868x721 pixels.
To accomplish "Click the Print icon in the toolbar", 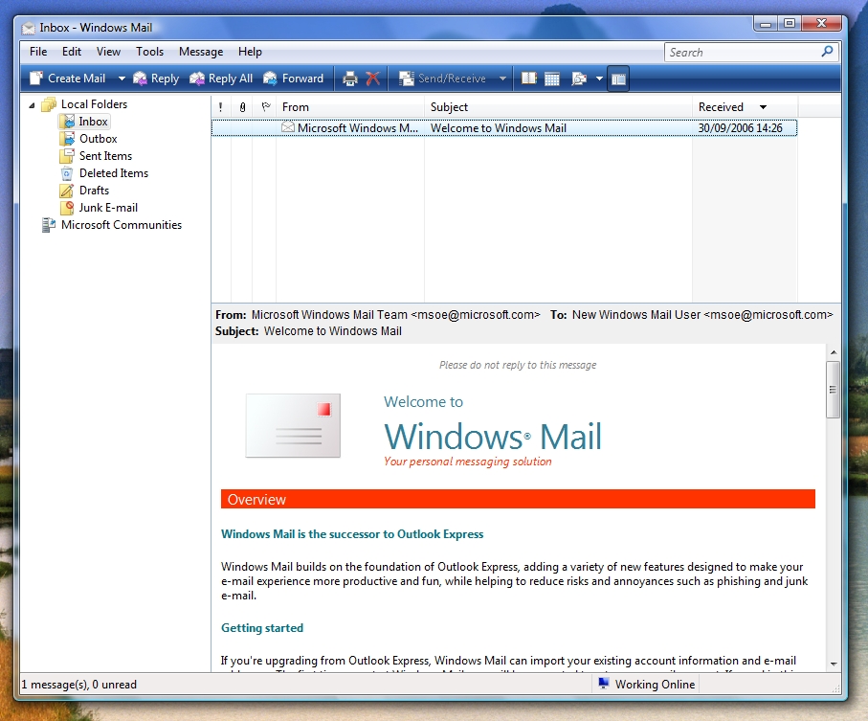I will coord(350,79).
